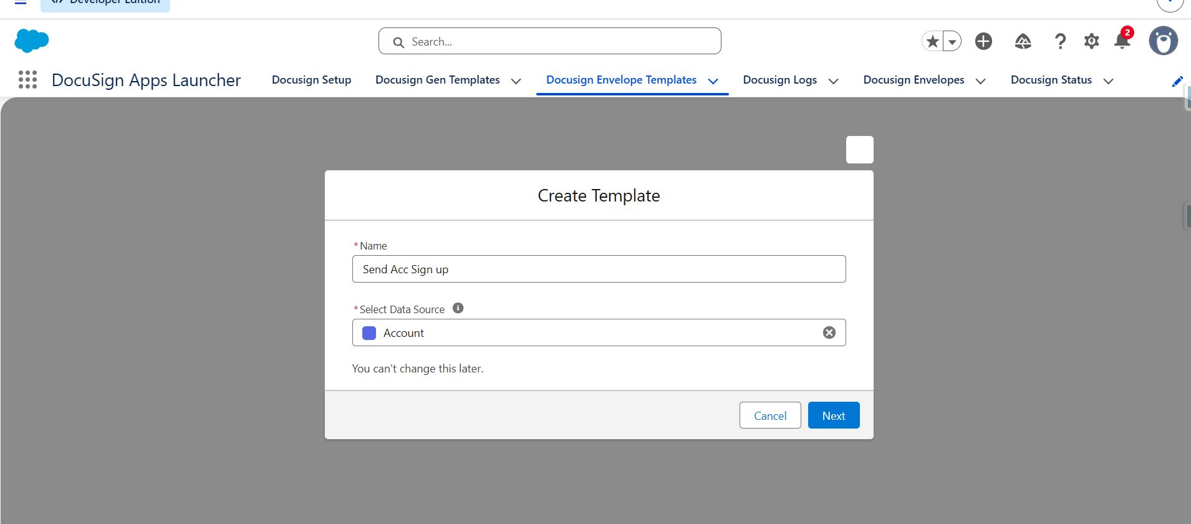Open the Docusign Gen Templates tab
The height and width of the screenshot is (524, 1191).
click(x=438, y=80)
